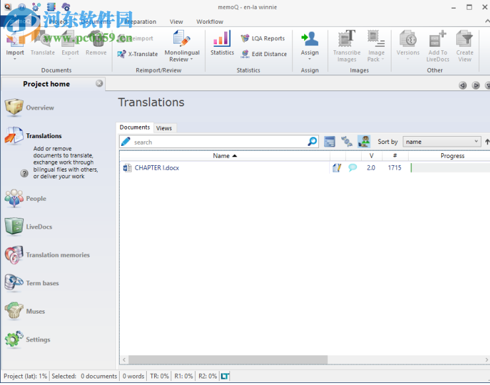This screenshot has height=385, width=490.
Task: Open Translation memories pane
Action: (48, 255)
